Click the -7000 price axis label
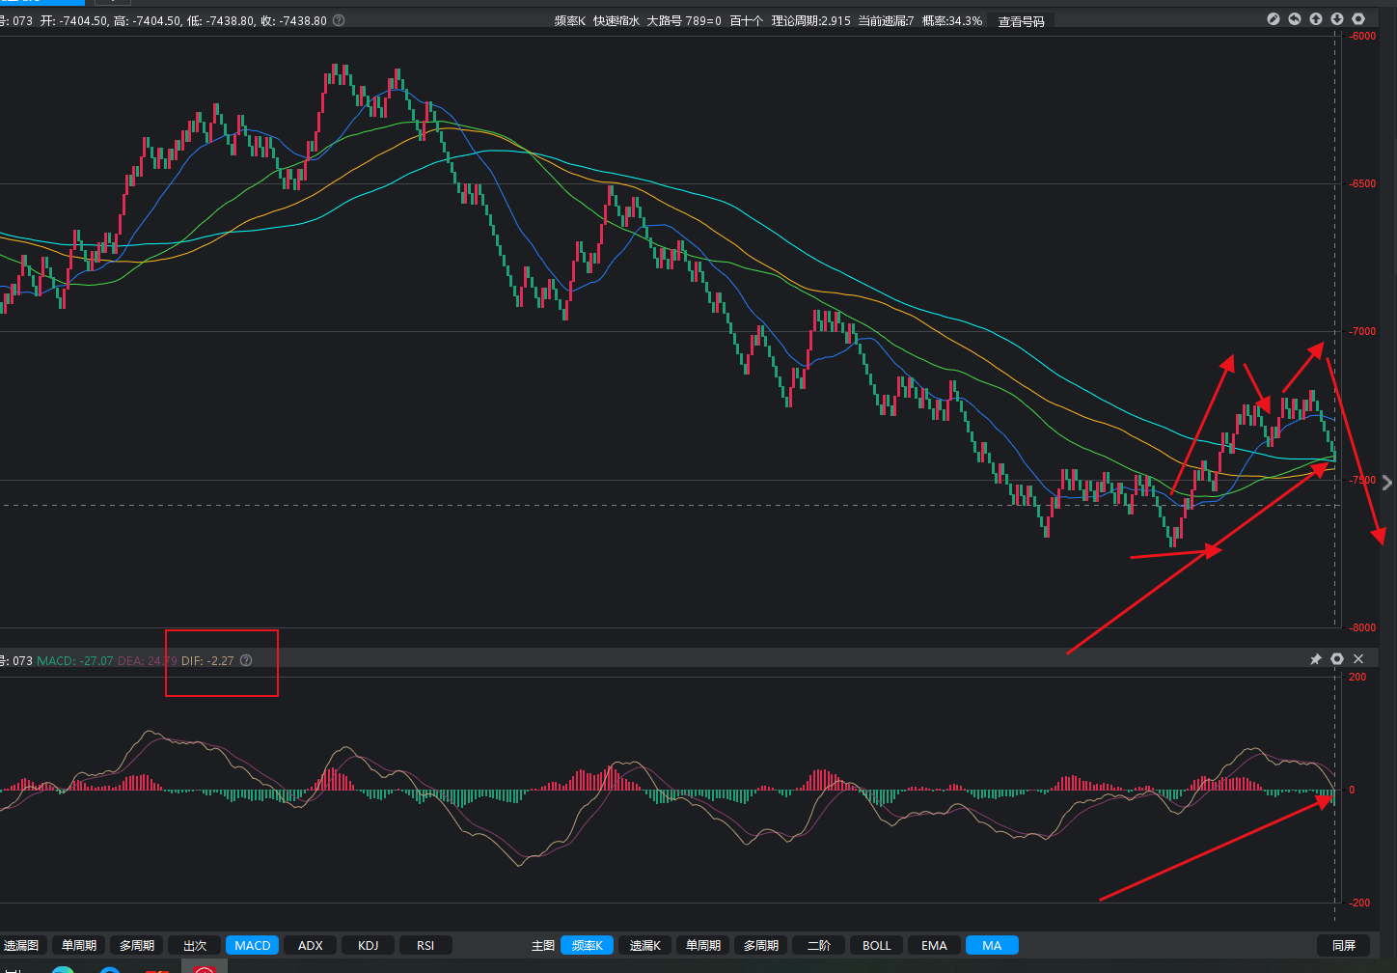Image resolution: width=1397 pixels, height=973 pixels. (x=1362, y=332)
